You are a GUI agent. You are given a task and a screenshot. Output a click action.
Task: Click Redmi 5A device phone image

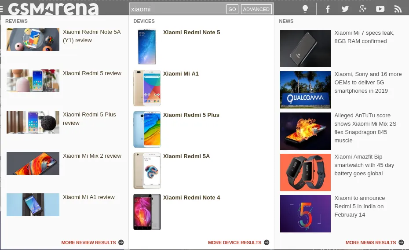(x=147, y=171)
